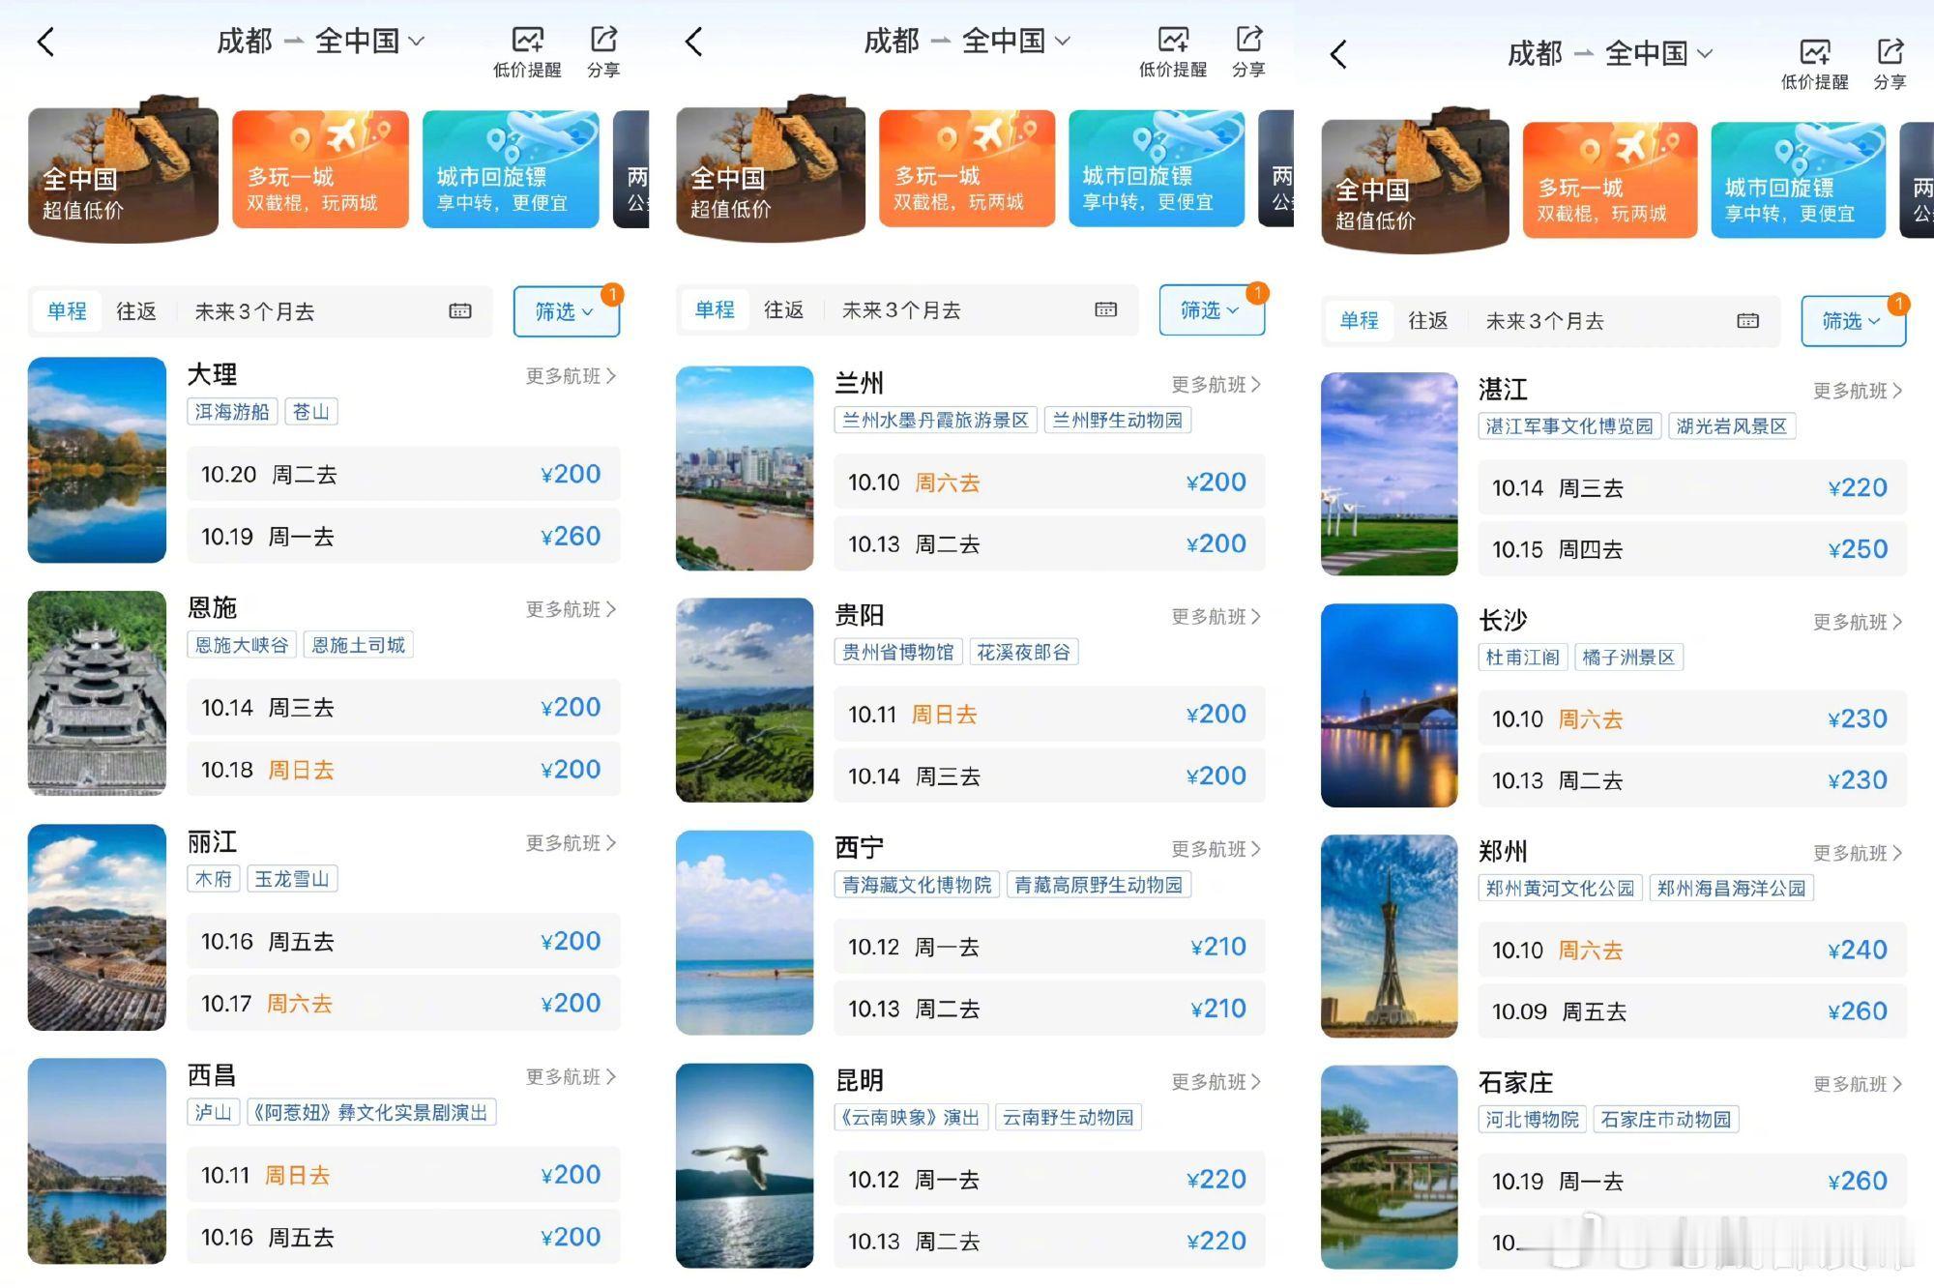Expand 全中国 destination dropdown in 湛江 panel
1934x1288 pixels.
(x=1658, y=53)
